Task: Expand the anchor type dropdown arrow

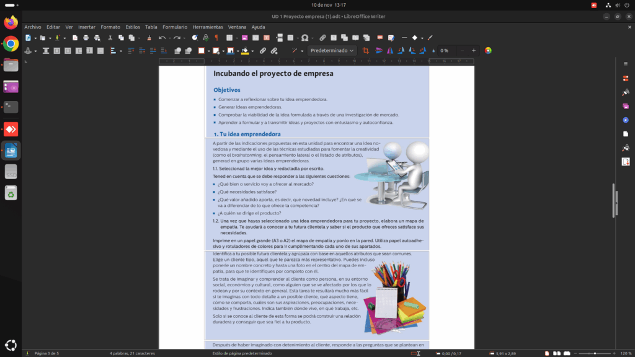Action: click(x=35, y=51)
